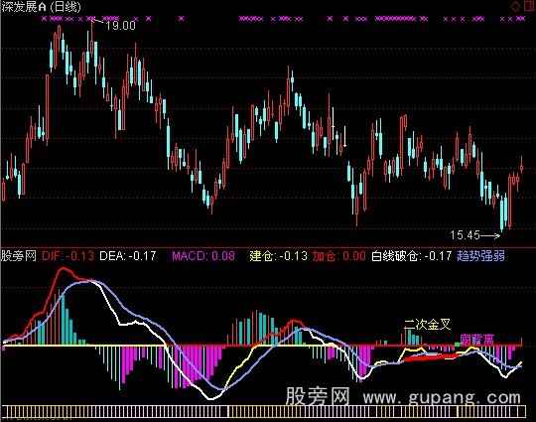
Task: Click the 加仓: 0.00 indicator label
Action: 339,256
